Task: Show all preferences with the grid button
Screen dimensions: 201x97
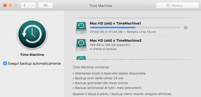Action: click(x=46, y=5)
